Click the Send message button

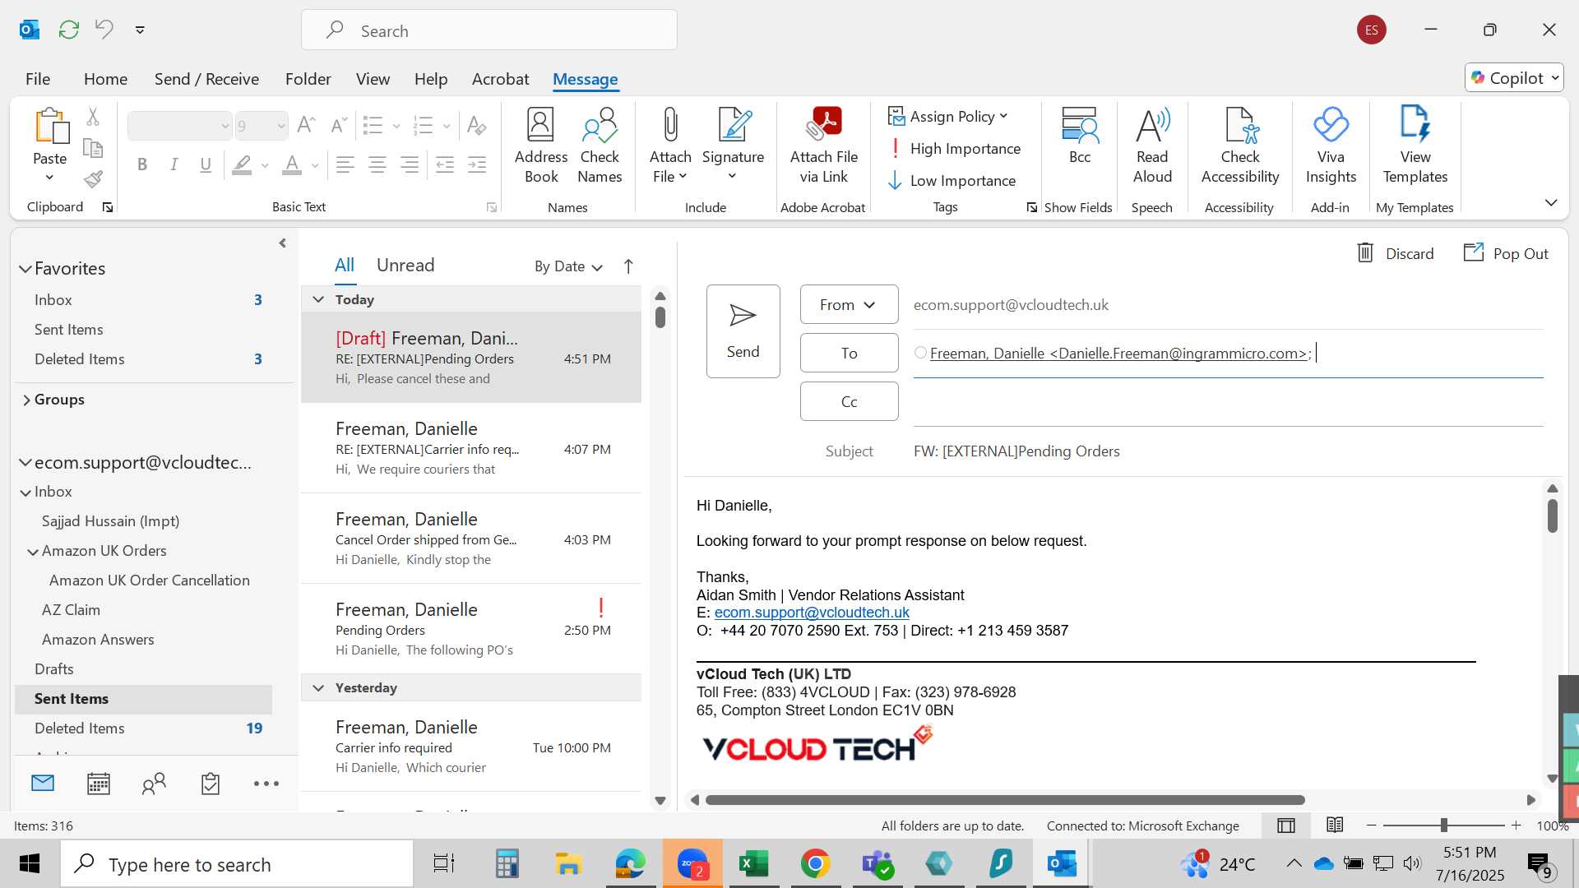[743, 331]
